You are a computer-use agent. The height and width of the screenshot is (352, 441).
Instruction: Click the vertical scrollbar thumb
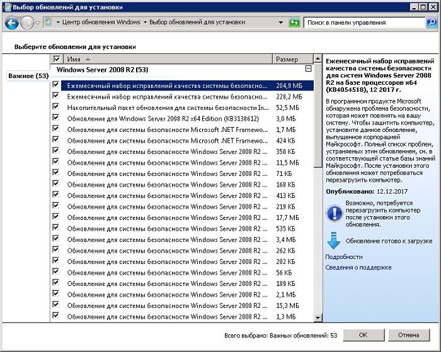tap(318, 116)
